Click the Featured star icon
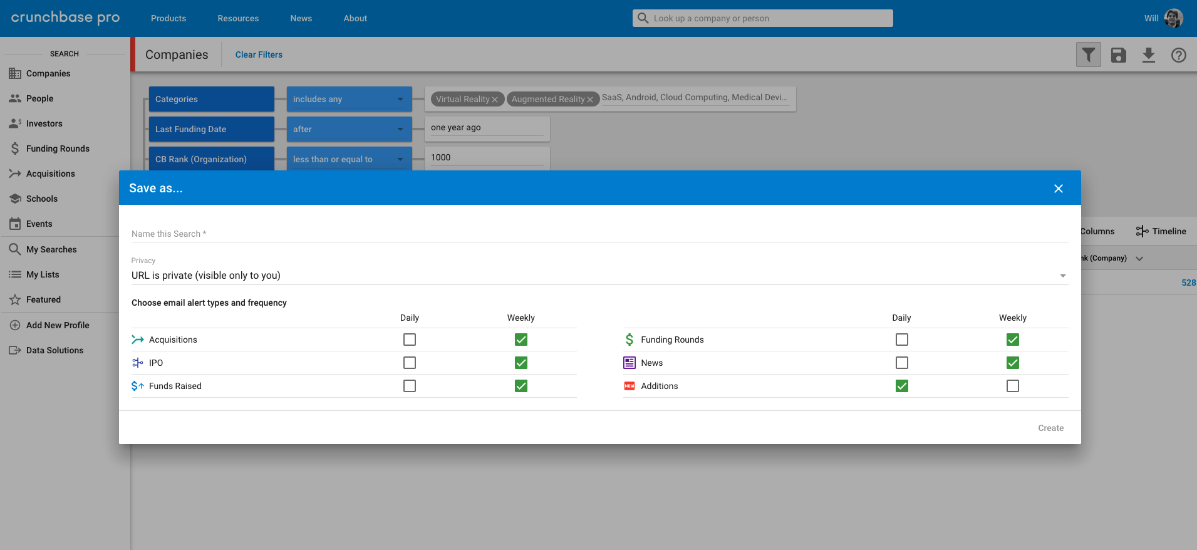 [x=15, y=299]
